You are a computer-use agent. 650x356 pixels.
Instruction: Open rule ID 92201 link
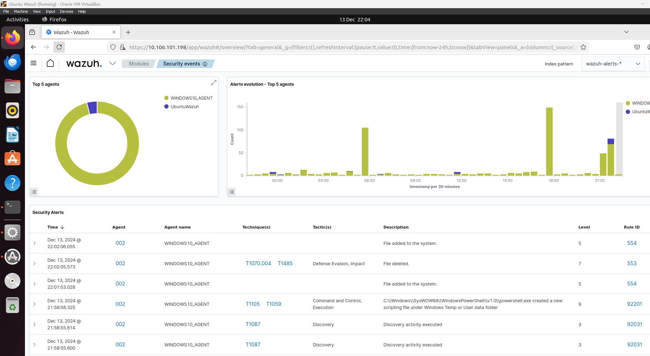(x=634, y=304)
